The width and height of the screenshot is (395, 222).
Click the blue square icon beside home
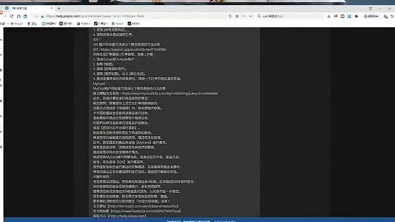(25, 16)
